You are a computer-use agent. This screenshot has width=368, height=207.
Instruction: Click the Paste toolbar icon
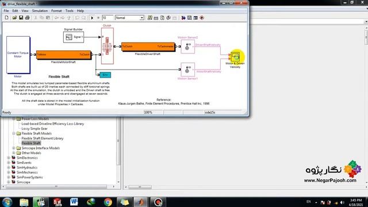[48, 18]
